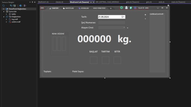Click the green document icon in form header

click(131, 8)
